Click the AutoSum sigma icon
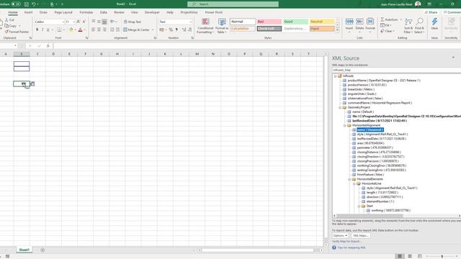 tap(382, 19)
